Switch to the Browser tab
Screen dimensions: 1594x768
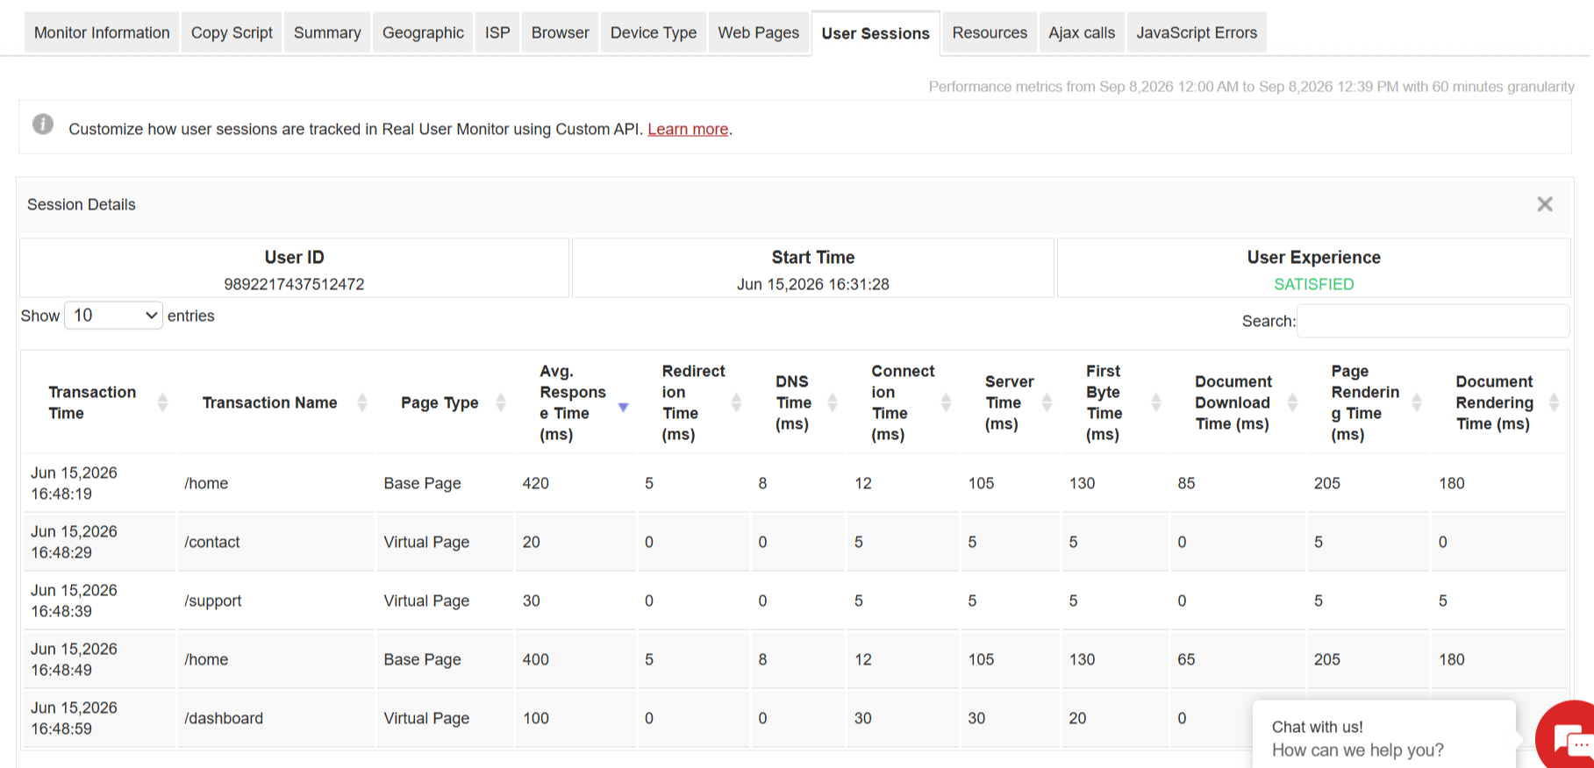560,33
